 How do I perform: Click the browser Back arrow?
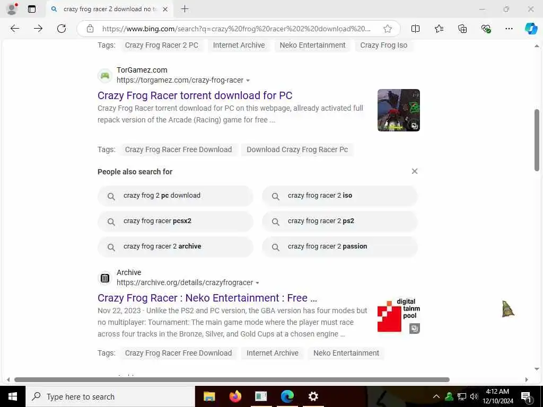[14, 29]
